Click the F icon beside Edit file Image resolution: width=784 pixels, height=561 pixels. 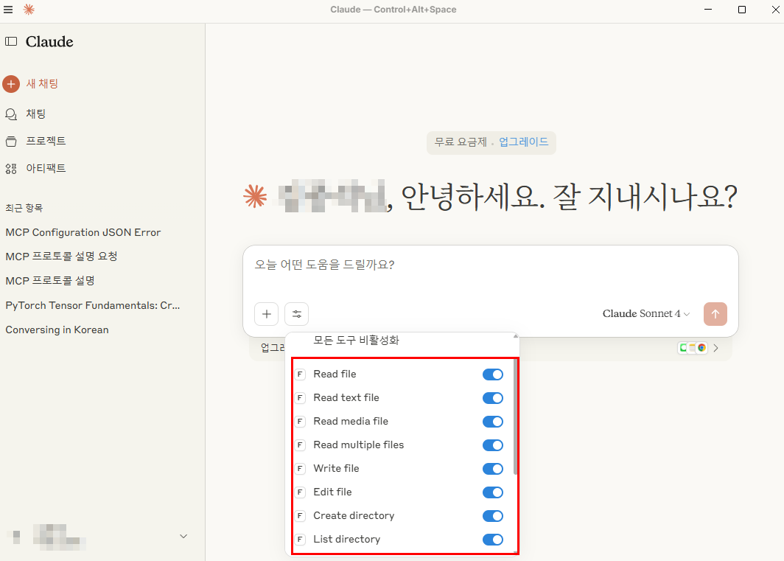[300, 492]
